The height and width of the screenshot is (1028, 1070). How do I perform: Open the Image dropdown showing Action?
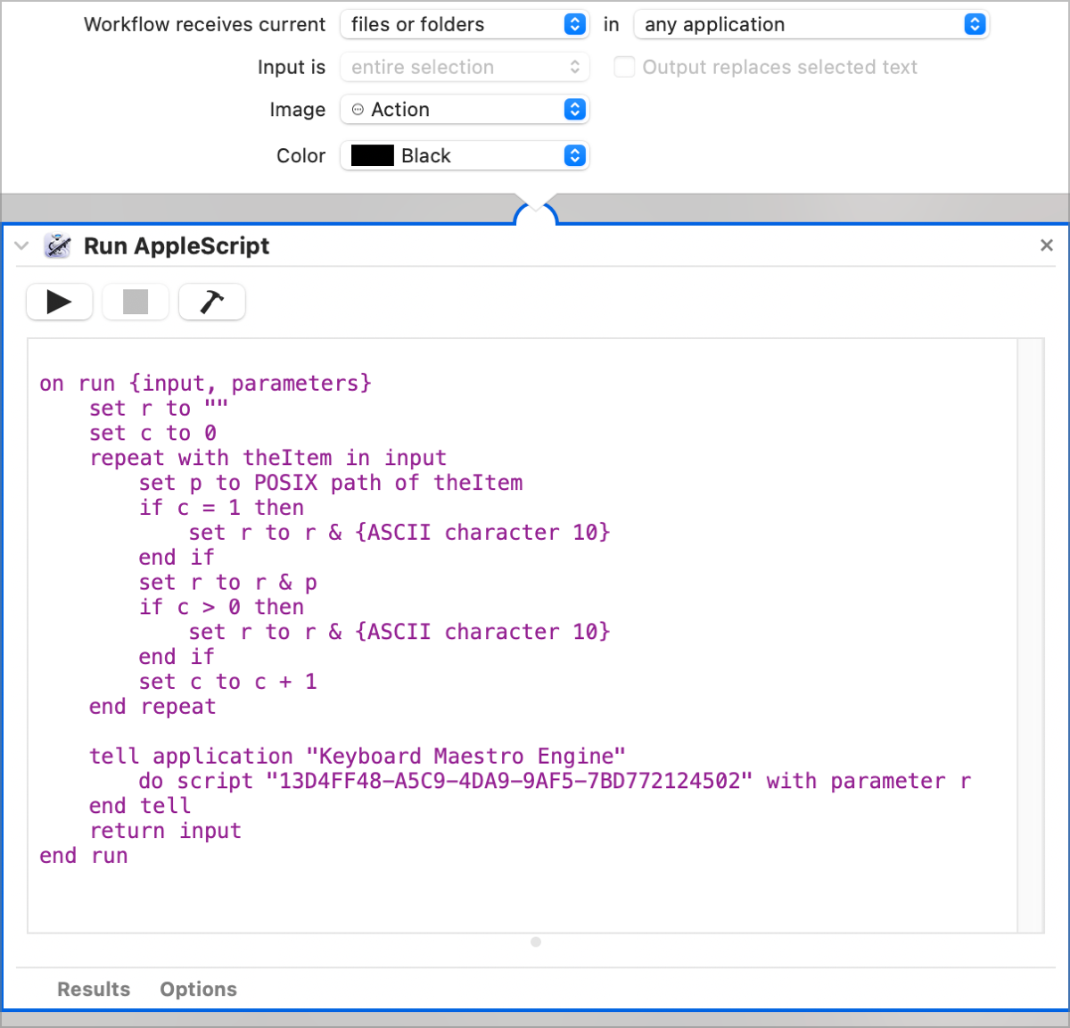(x=465, y=110)
